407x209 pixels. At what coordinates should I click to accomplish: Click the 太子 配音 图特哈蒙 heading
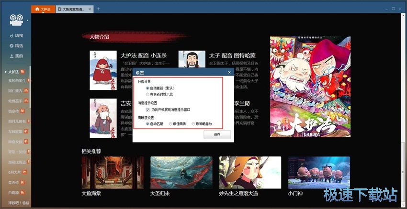(232, 55)
